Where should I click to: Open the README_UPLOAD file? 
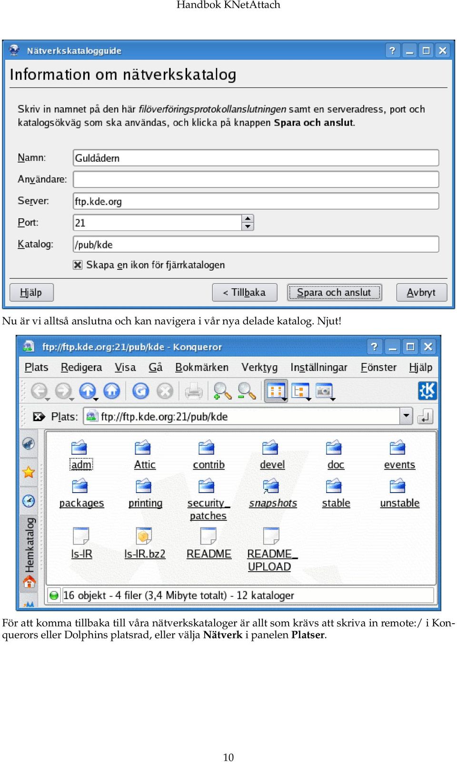click(x=272, y=549)
